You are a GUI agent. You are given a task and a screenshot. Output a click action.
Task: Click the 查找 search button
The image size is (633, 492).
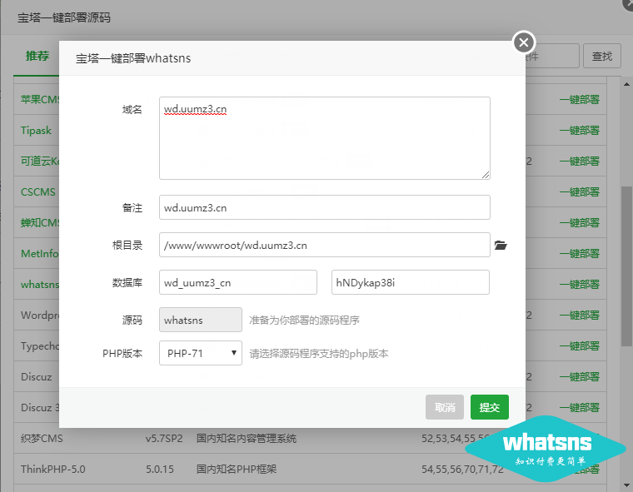point(601,56)
